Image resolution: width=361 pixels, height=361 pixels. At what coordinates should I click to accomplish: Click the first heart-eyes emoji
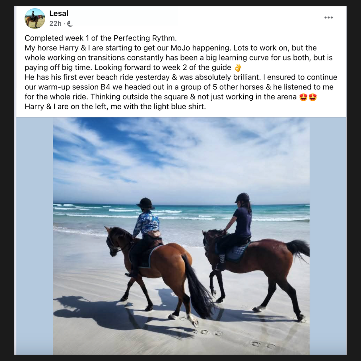point(304,97)
